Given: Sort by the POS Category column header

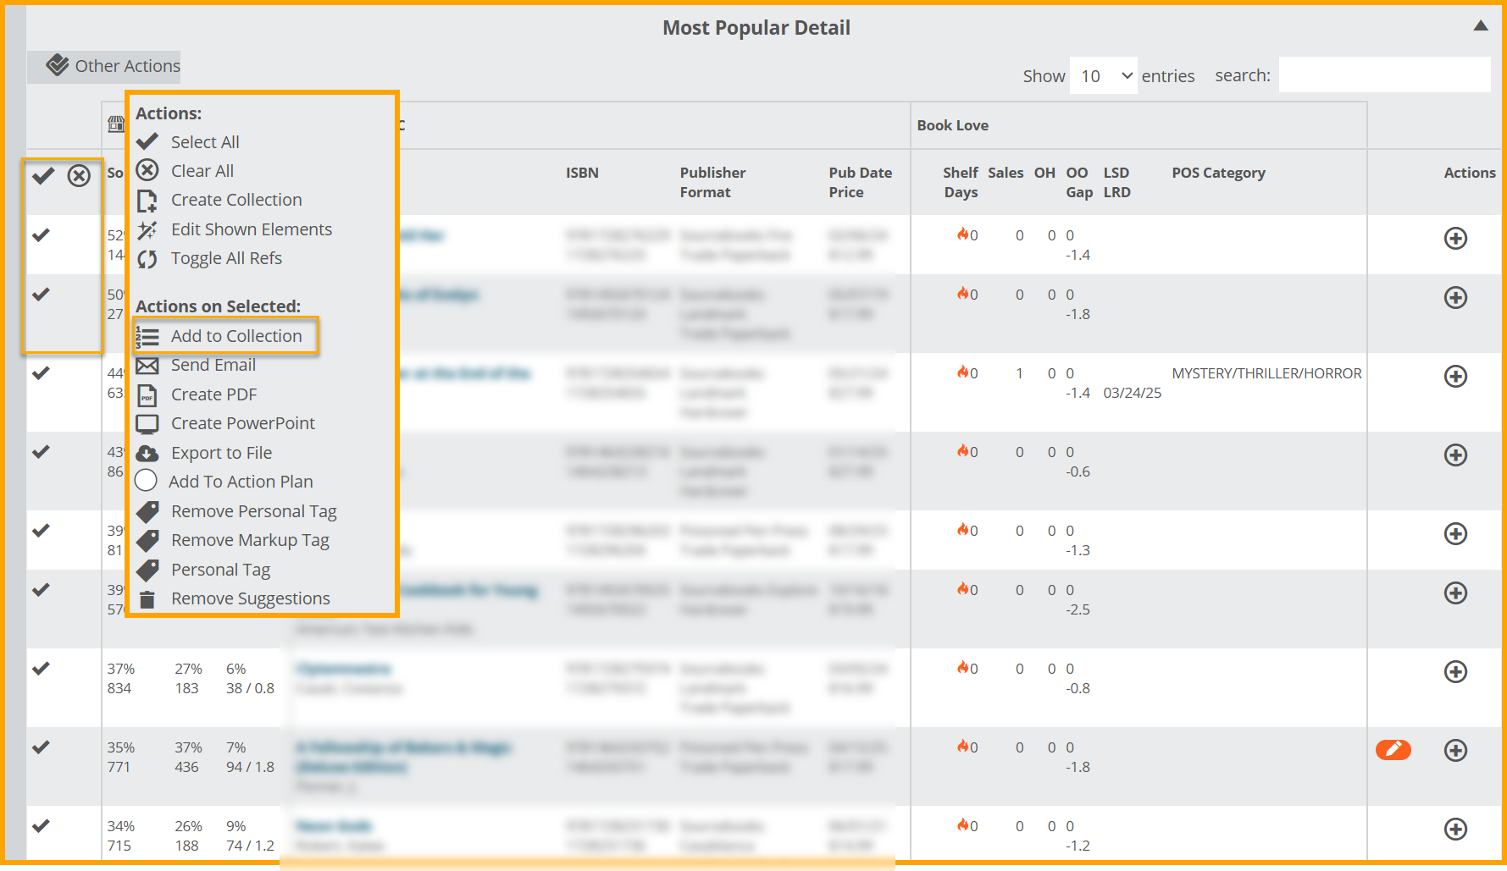Looking at the screenshot, I should click(x=1218, y=173).
